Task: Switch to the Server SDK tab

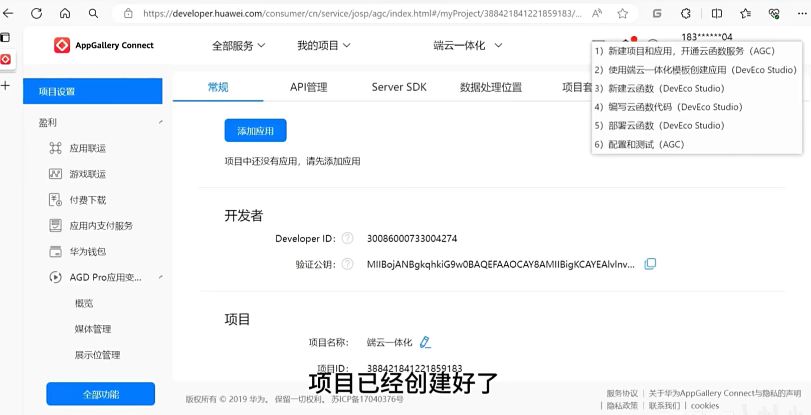Action: tap(399, 87)
